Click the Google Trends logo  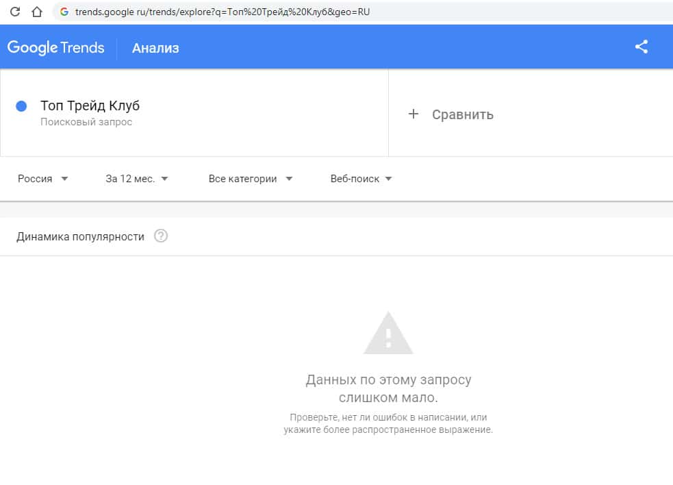click(56, 47)
